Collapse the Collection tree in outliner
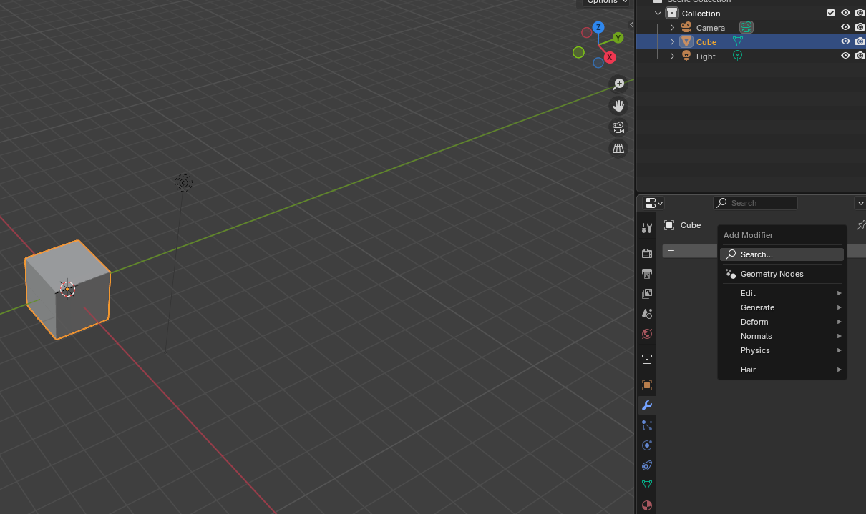The image size is (866, 514). [658, 13]
